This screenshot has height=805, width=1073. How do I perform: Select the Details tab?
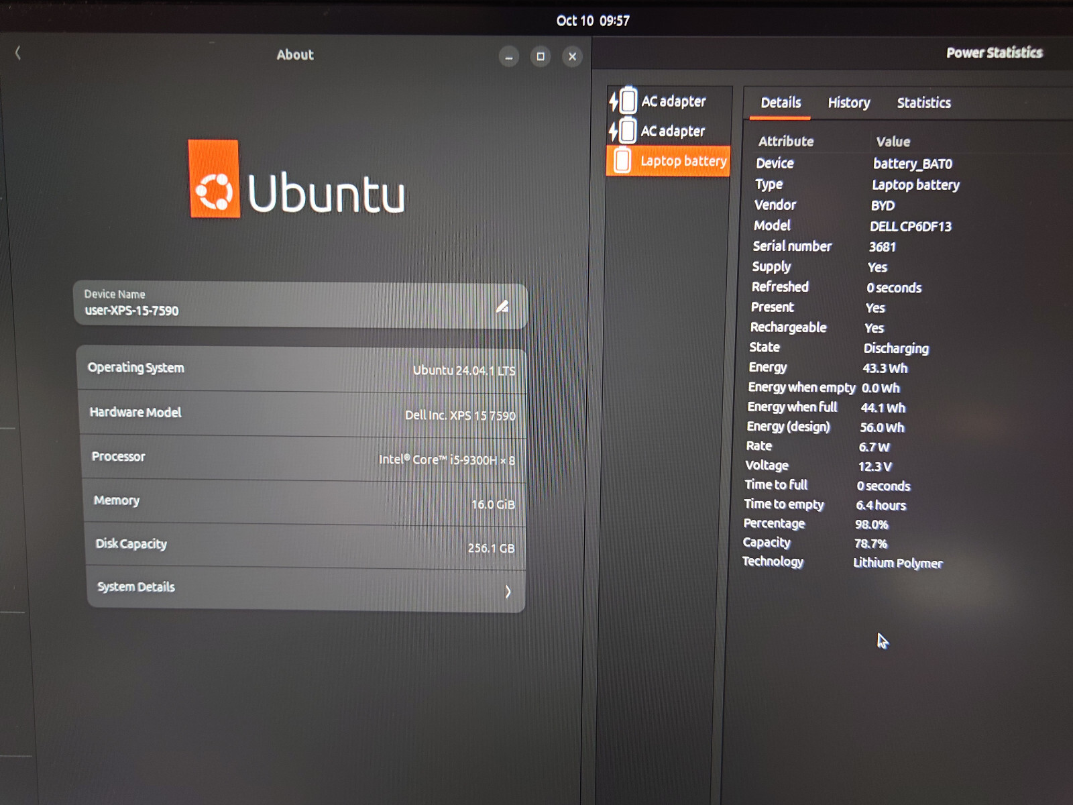(781, 103)
